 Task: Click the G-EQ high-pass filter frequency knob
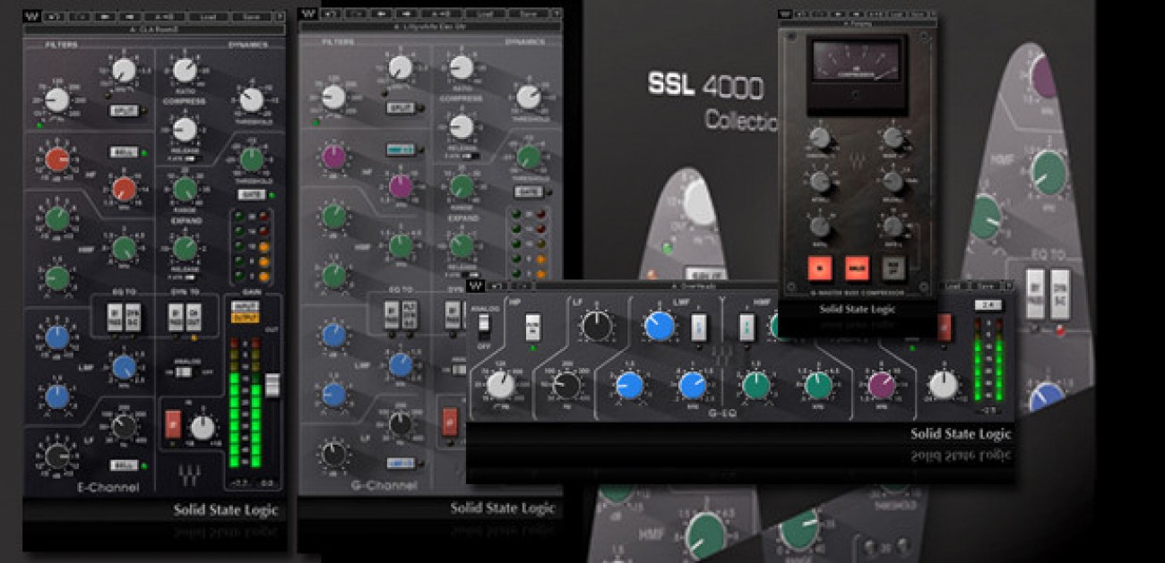click(x=501, y=386)
